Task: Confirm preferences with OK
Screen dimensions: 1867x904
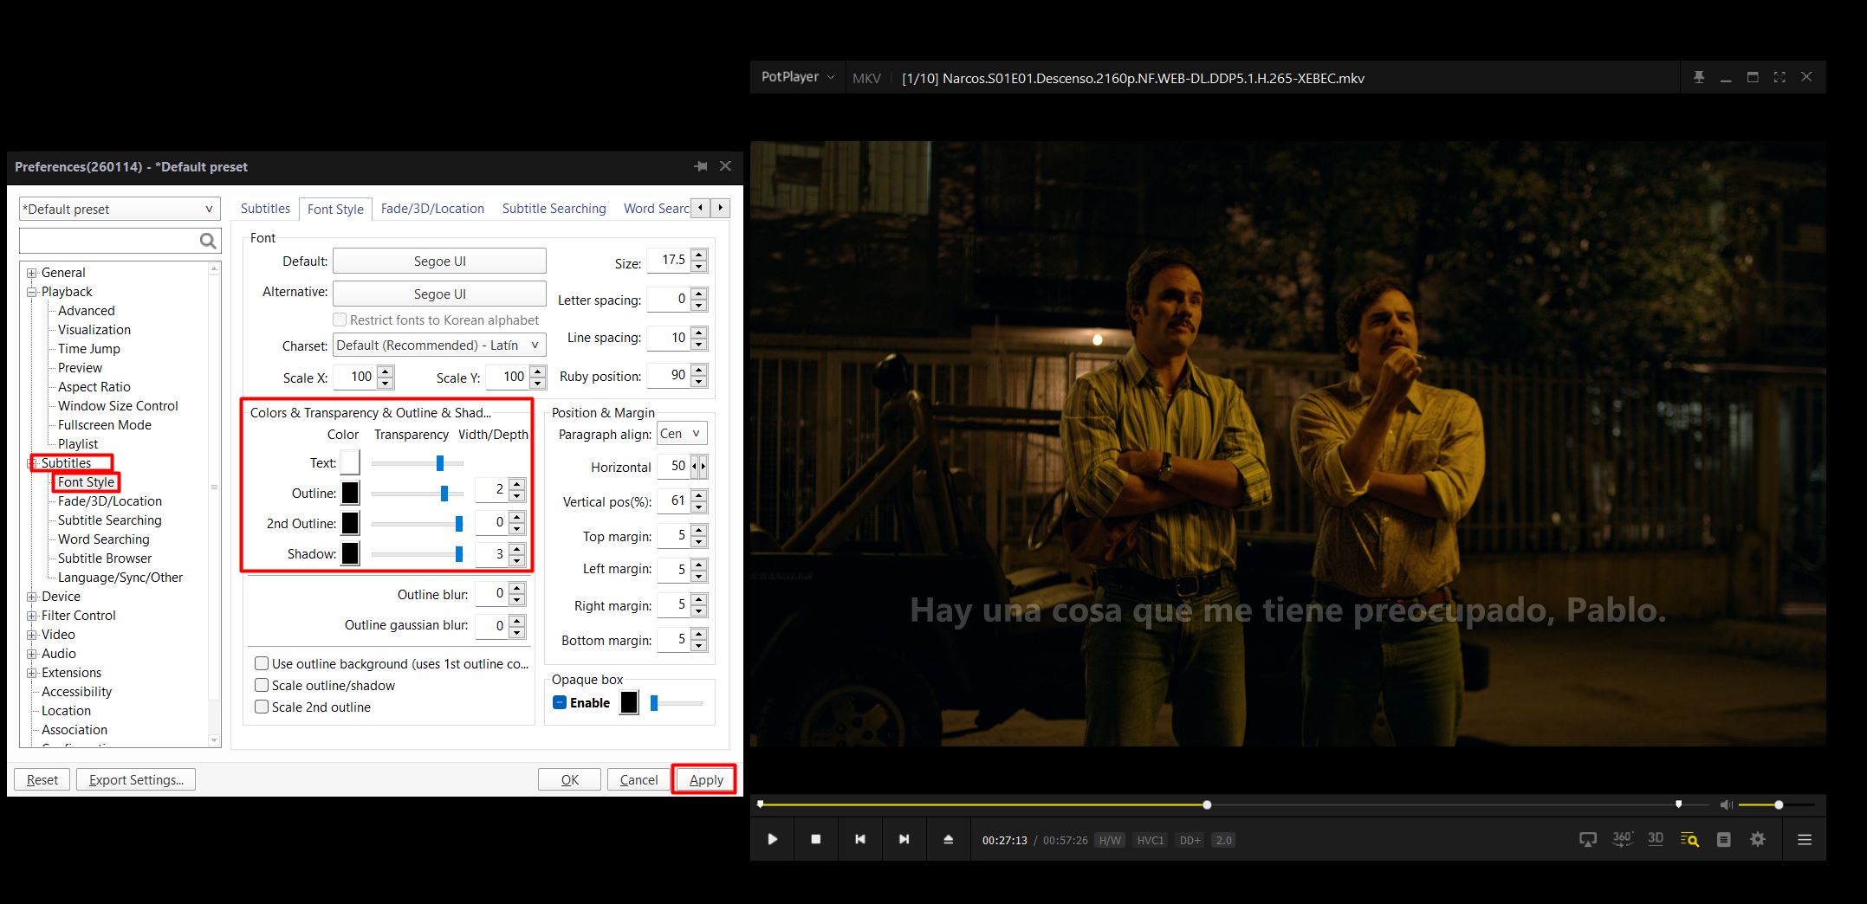Action: [569, 779]
